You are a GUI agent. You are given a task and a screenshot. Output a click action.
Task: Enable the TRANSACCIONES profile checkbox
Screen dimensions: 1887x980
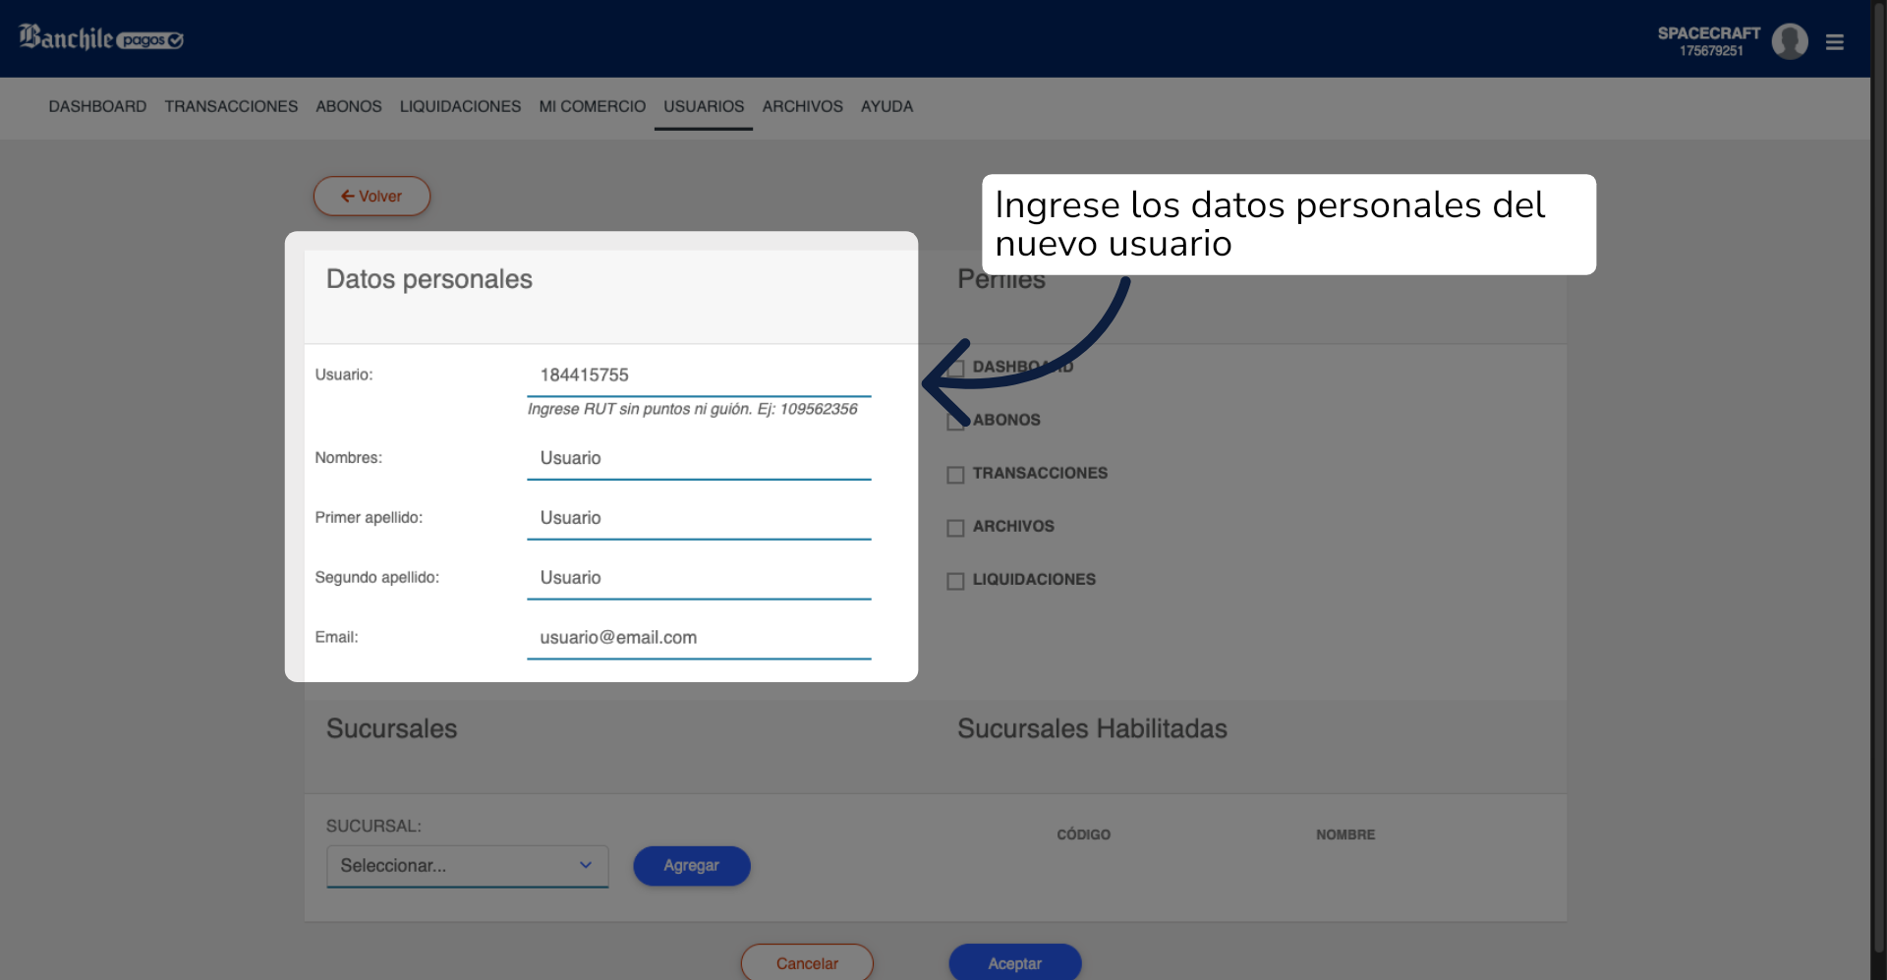[x=955, y=475]
